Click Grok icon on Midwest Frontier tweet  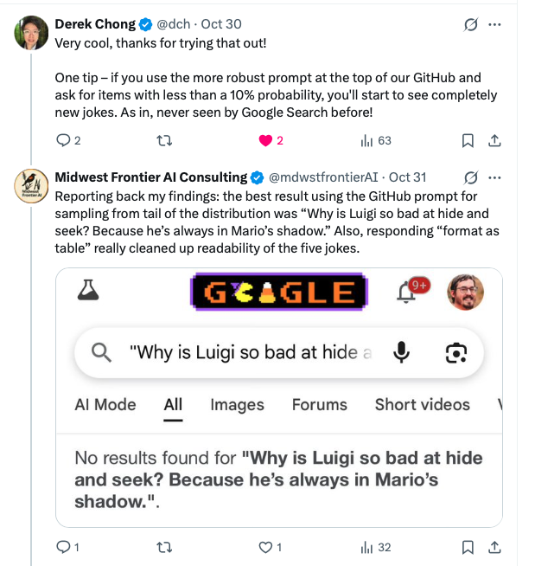point(471,177)
